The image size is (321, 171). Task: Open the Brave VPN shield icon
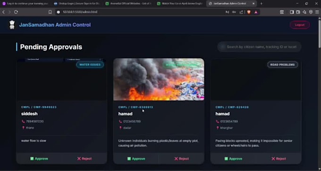(311, 12)
